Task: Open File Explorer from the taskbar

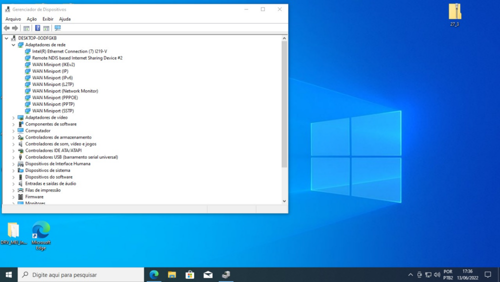Action: (172, 274)
